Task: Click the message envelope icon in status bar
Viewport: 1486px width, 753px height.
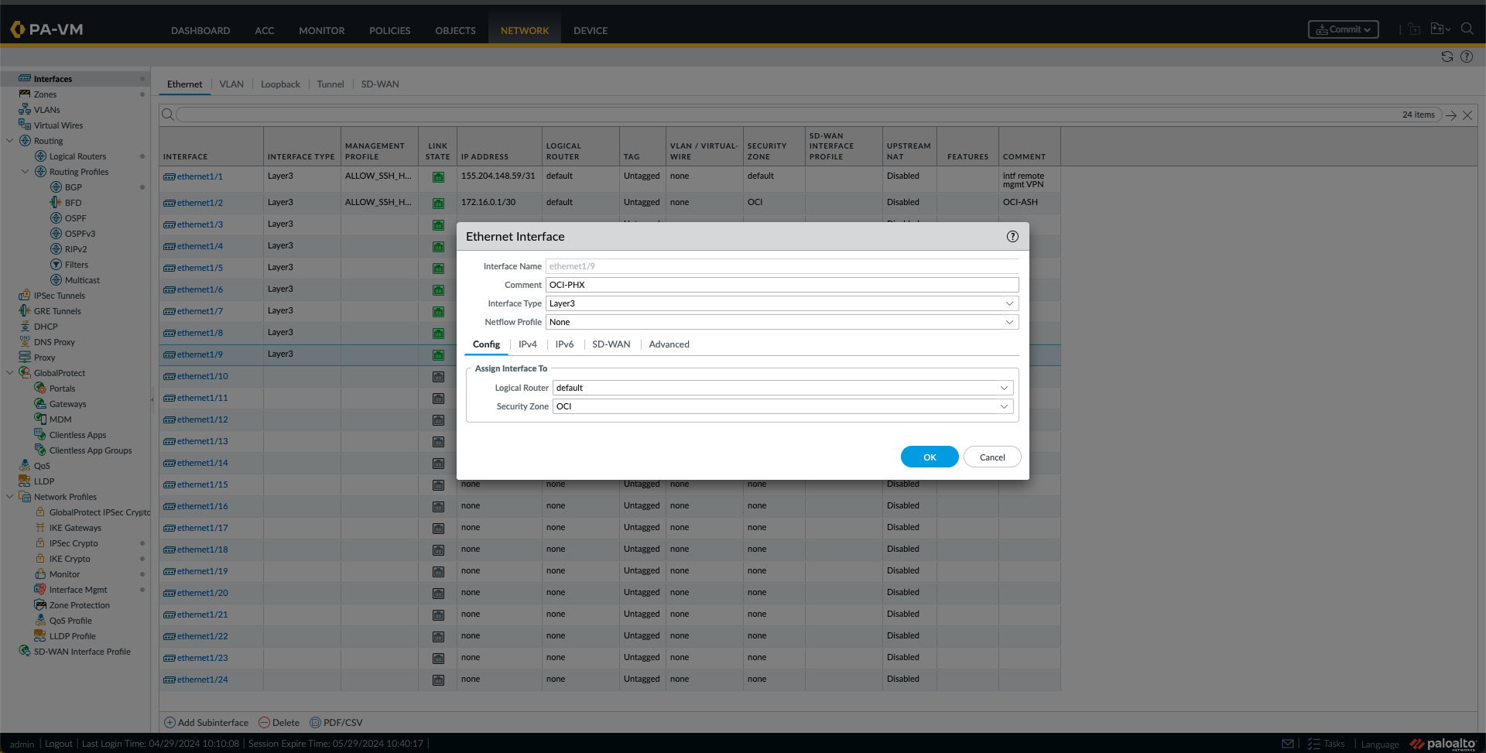Action: click(1288, 743)
